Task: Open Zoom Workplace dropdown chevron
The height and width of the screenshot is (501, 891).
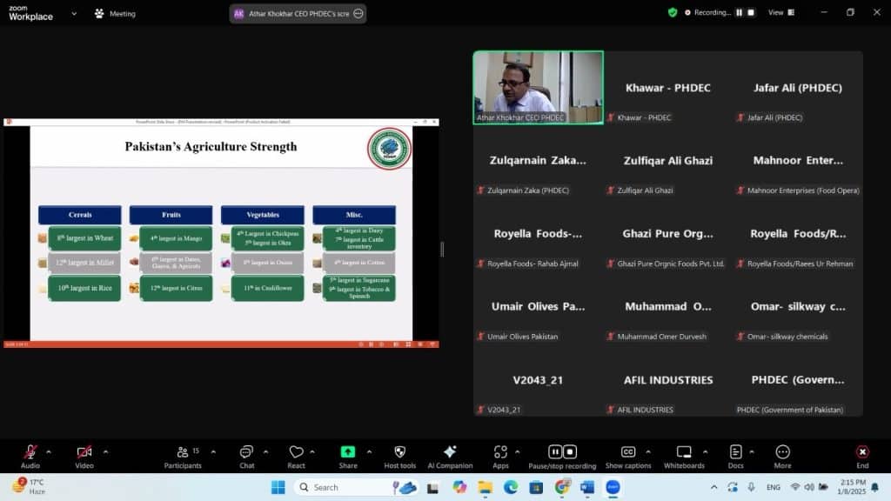Action: pos(74,14)
